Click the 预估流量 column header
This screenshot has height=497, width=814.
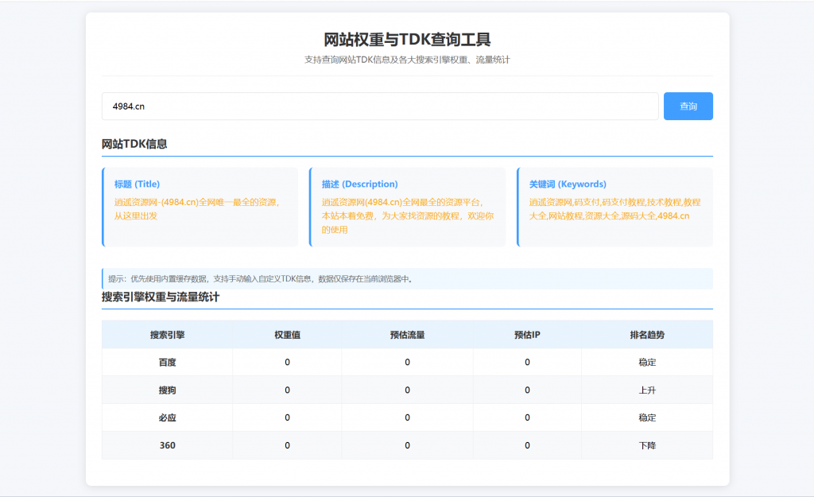click(407, 335)
